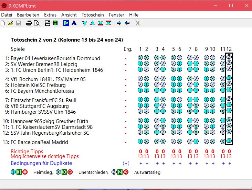This screenshot has width=252, height=190.
Task: Click column 3 tip for 1. FC Union Berlin
Action: click(x=157, y=69)
